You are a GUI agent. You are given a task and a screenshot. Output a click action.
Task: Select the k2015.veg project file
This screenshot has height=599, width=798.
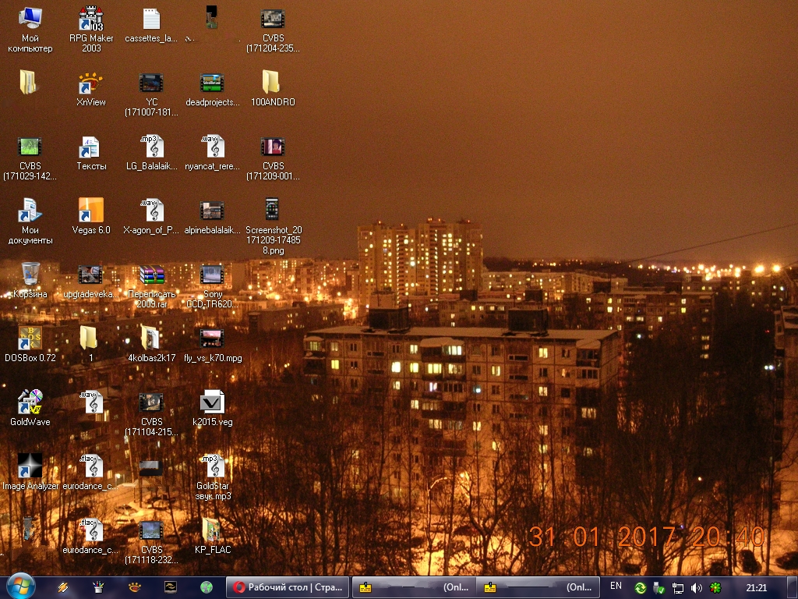212,402
